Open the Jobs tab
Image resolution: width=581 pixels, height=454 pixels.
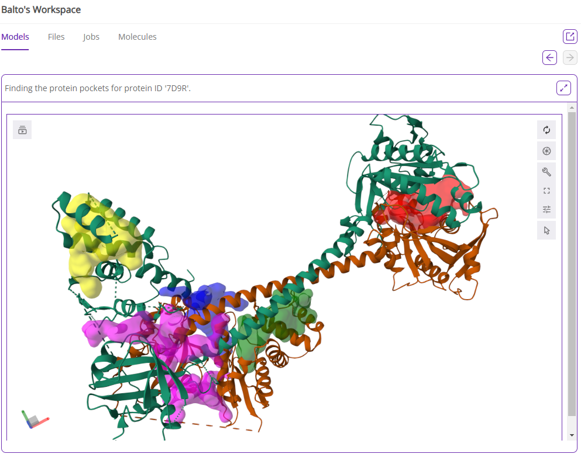click(91, 37)
